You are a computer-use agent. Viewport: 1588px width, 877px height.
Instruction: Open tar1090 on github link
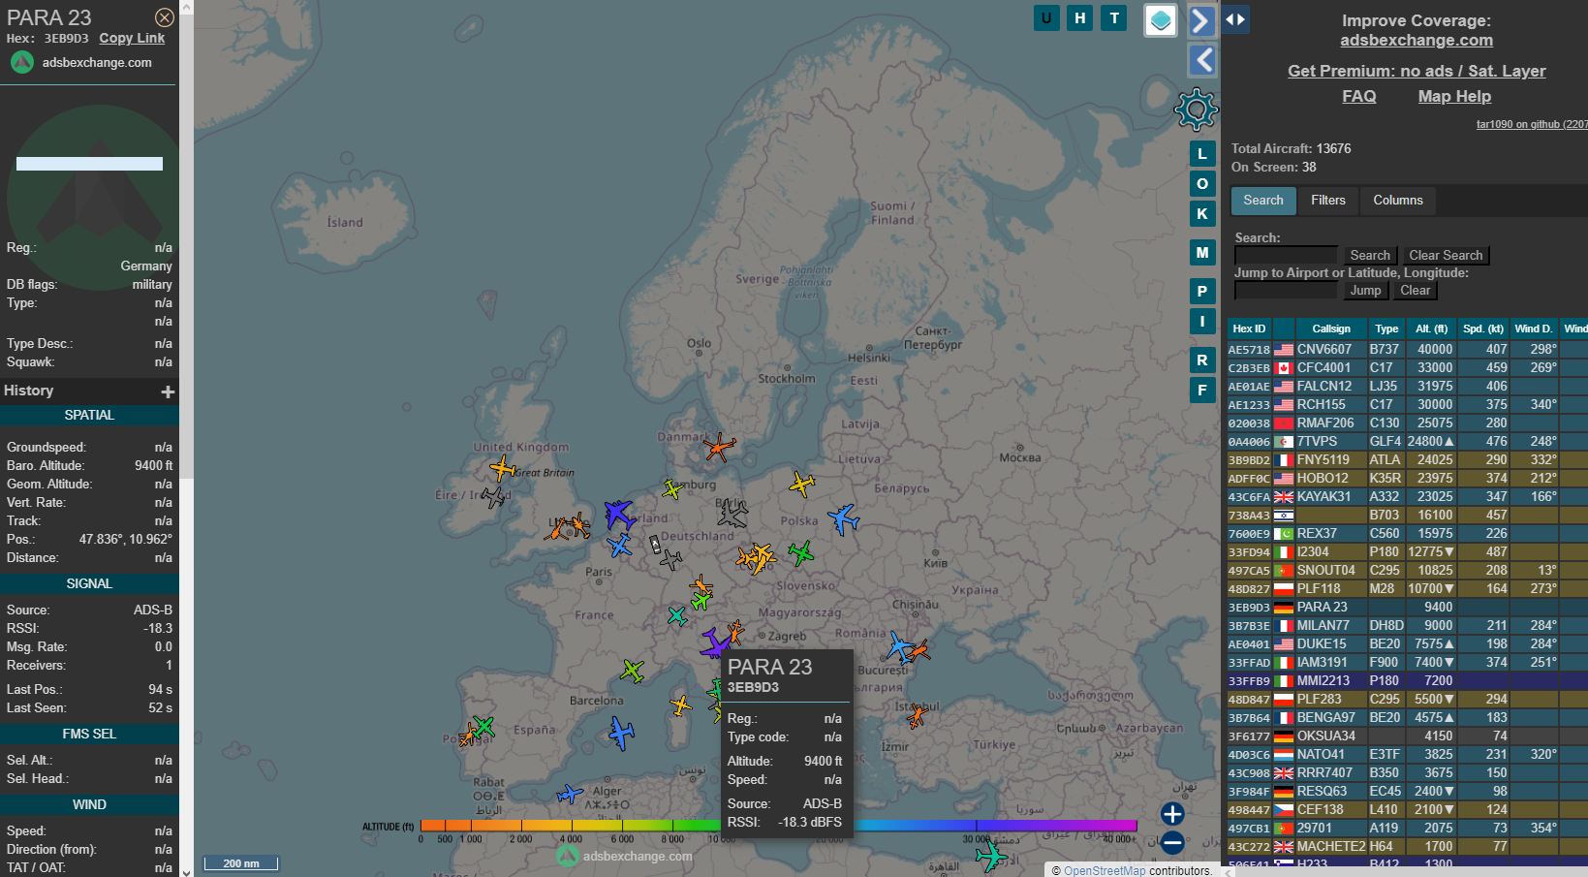[x=1532, y=124]
